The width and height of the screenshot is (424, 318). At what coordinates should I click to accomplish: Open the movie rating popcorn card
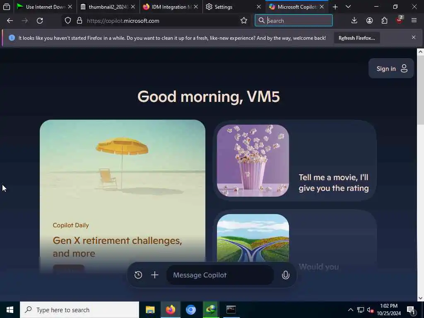click(x=295, y=160)
